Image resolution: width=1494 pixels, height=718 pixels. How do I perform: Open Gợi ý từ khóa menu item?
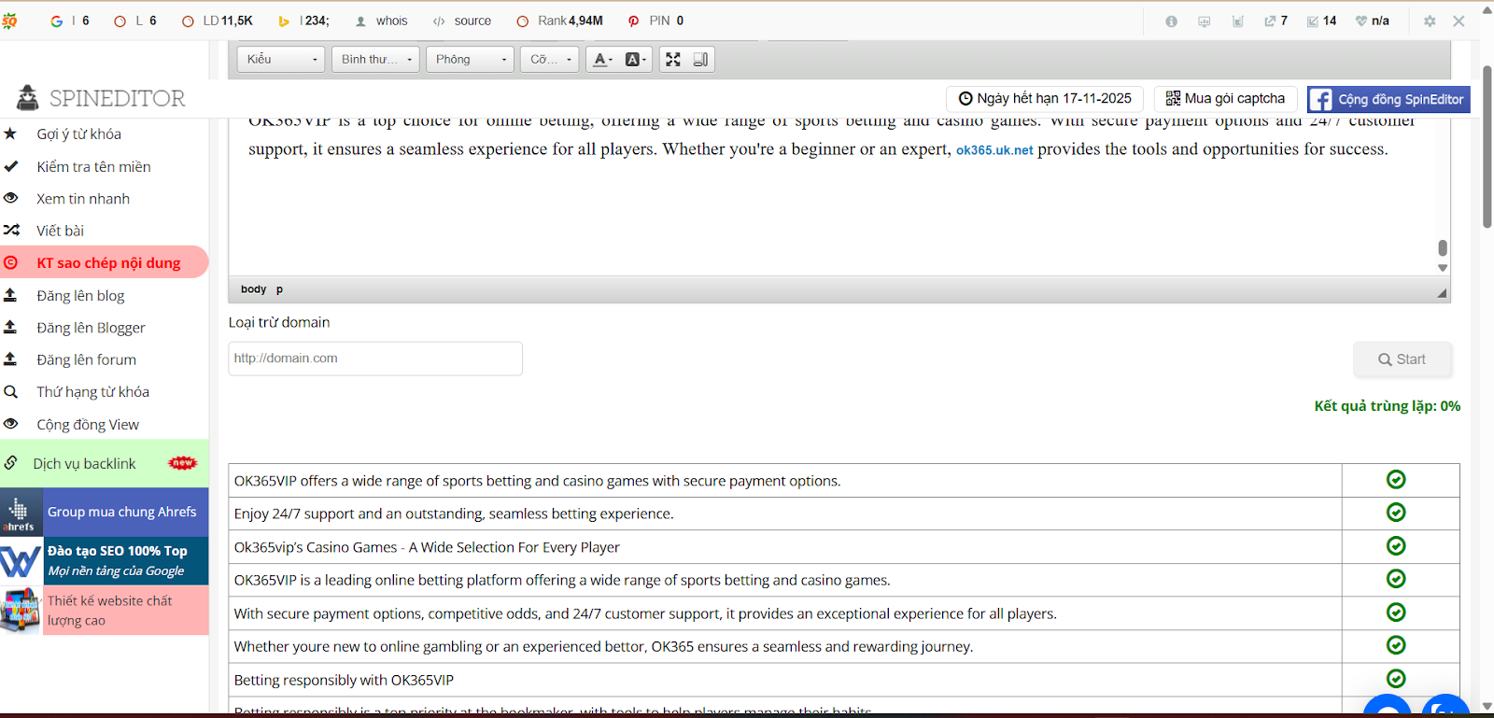pyautogui.click(x=79, y=134)
